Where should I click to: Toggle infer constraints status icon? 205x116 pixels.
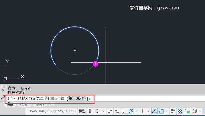click(x=110, y=111)
